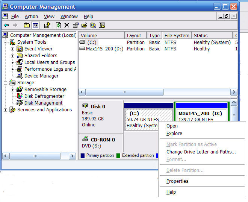Toggle the Show/Hide Console Tree icon
This screenshot has width=248, height=202.
pos(36,25)
